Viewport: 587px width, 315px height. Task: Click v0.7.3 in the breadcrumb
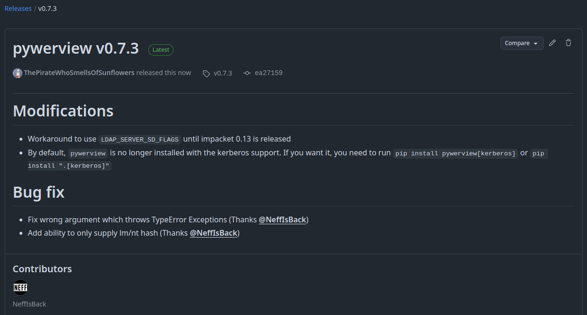[48, 9]
